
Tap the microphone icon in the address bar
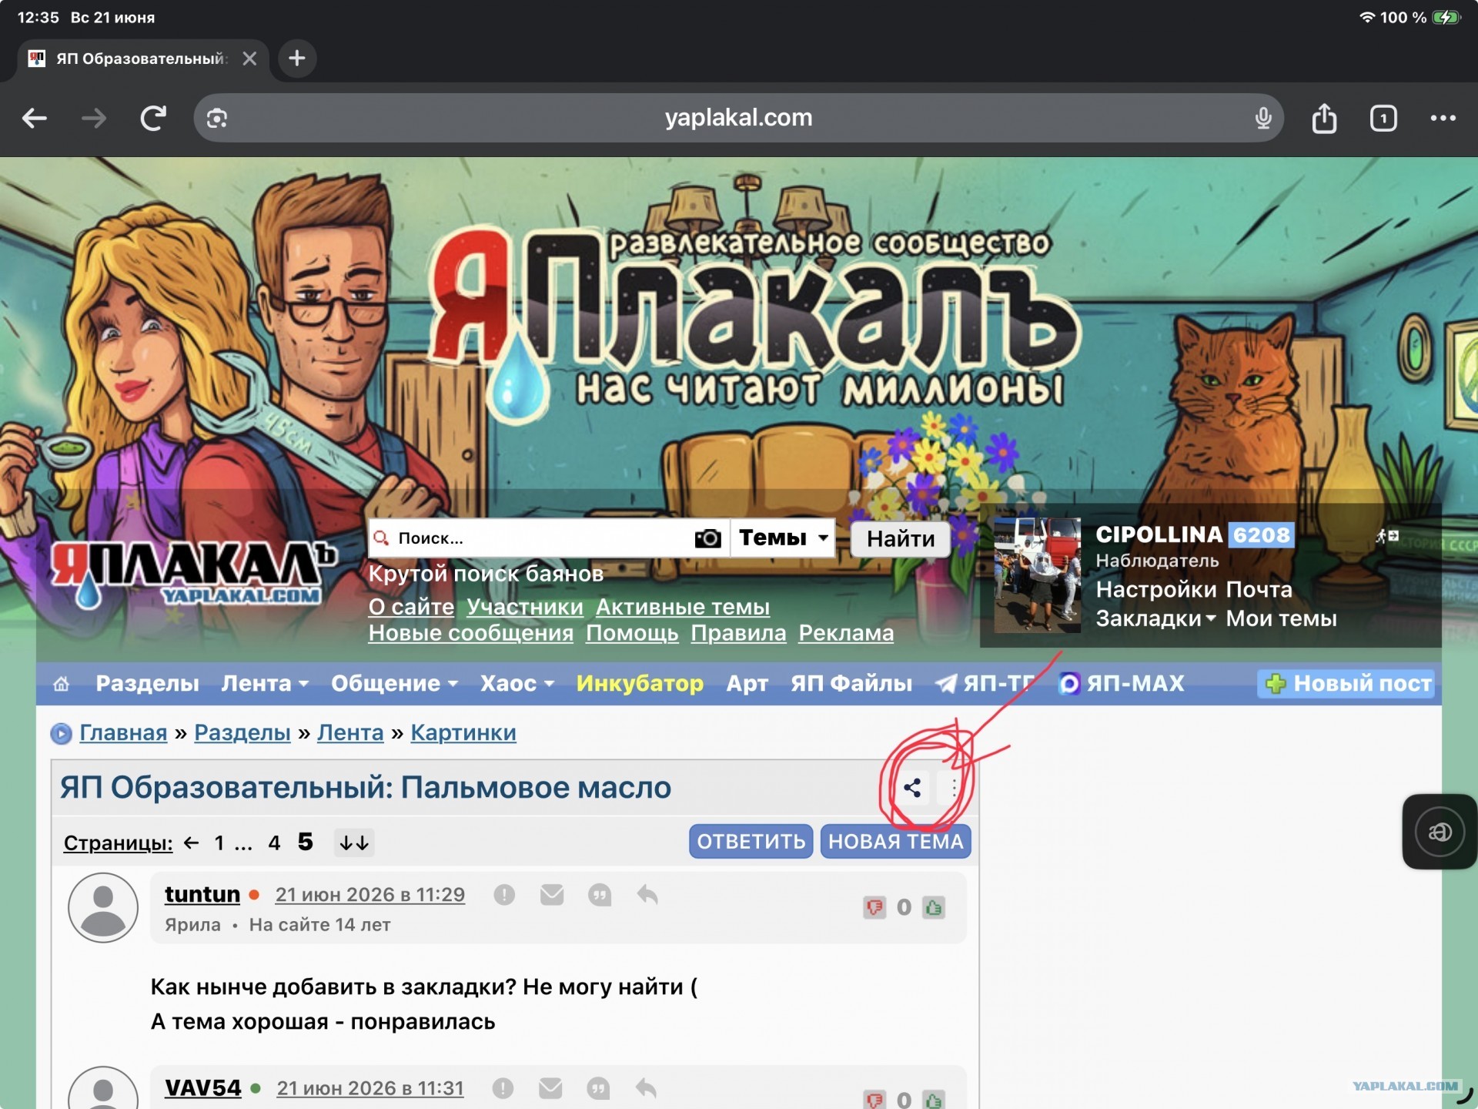coord(1262,118)
